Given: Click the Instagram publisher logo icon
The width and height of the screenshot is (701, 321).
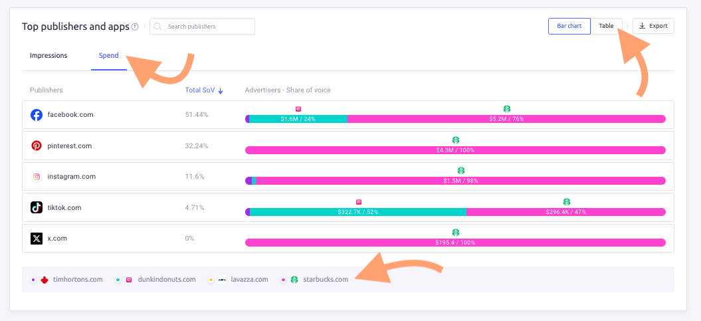Looking at the screenshot, I should (37, 177).
